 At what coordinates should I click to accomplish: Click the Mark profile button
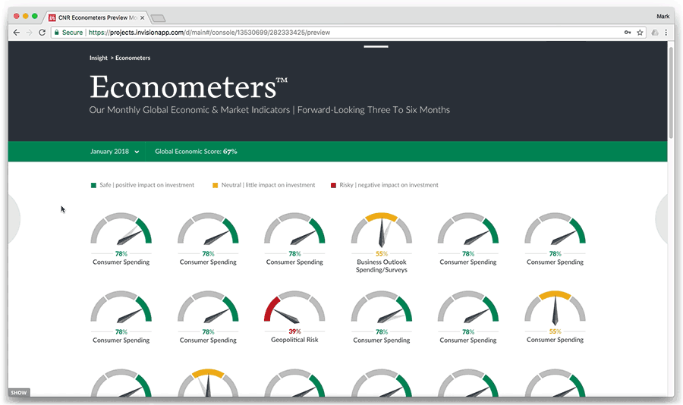[x=663, y=17]
